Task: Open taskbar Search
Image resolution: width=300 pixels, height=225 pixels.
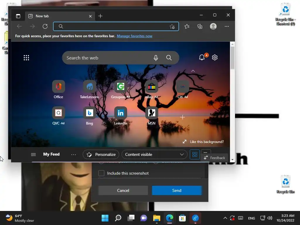Action: (x=118, y=218)
